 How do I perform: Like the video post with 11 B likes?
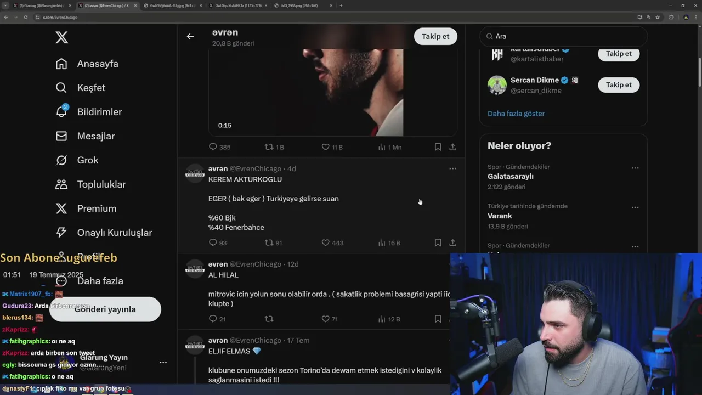pos(332,147)
